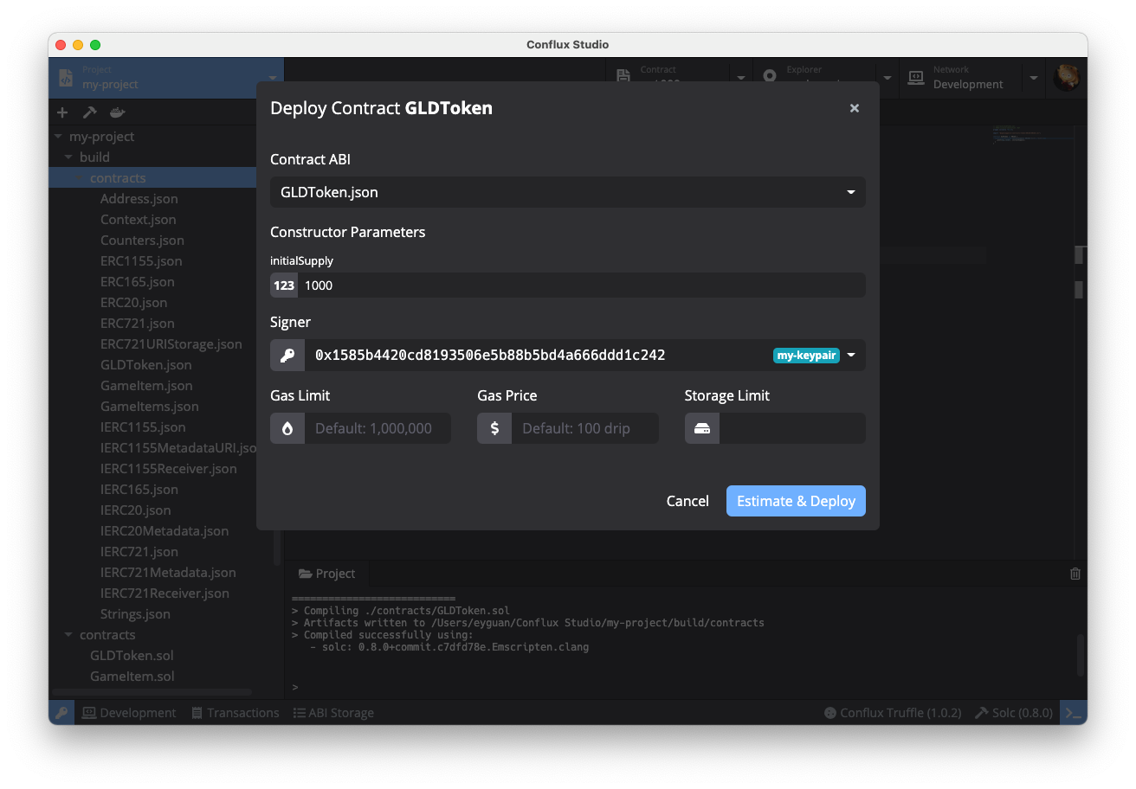The width and height of the screenshot is (1136, 789).
Task: Click the new file plus icon
Action: click(62, 112)
